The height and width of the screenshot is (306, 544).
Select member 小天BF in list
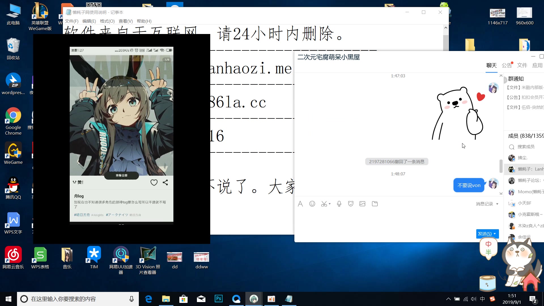(524, 203)
